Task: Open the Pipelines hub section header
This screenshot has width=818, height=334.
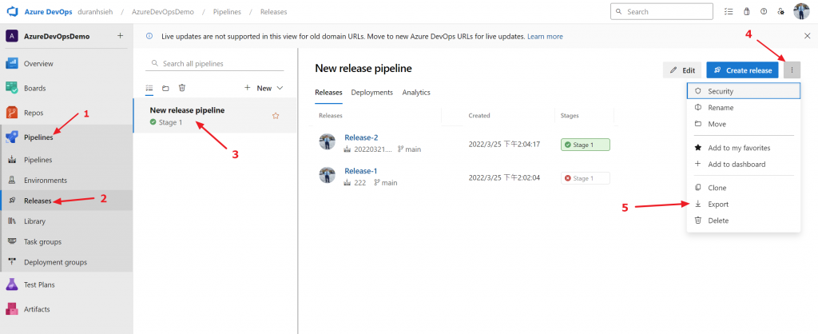Action: coord(66,137)
